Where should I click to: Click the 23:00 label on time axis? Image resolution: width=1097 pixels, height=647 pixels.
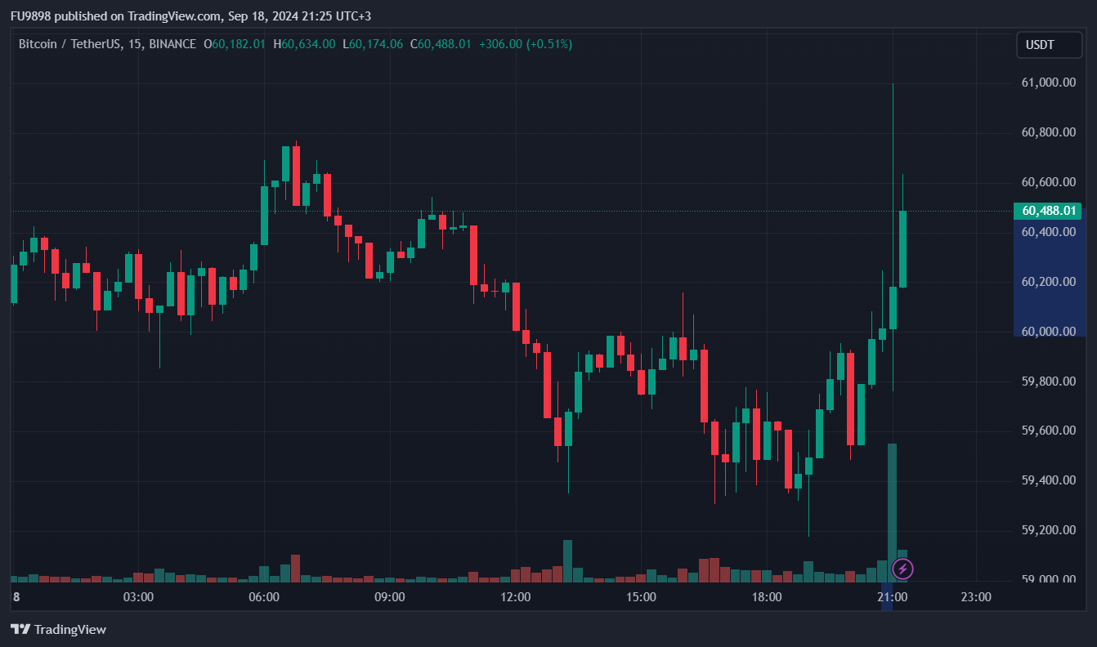(975, 597)
